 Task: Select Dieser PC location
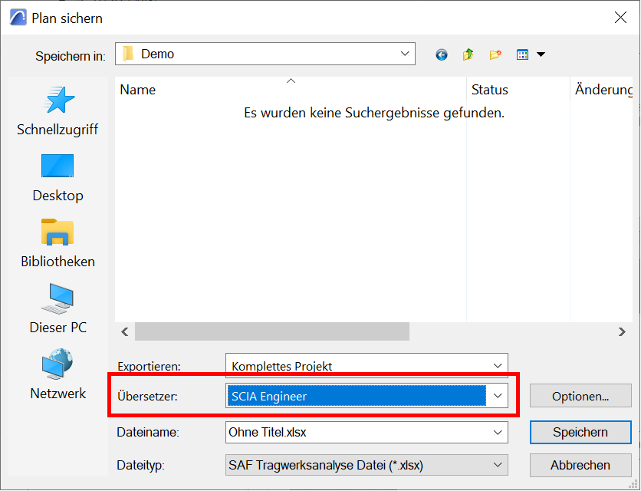[x=58, y=309]
